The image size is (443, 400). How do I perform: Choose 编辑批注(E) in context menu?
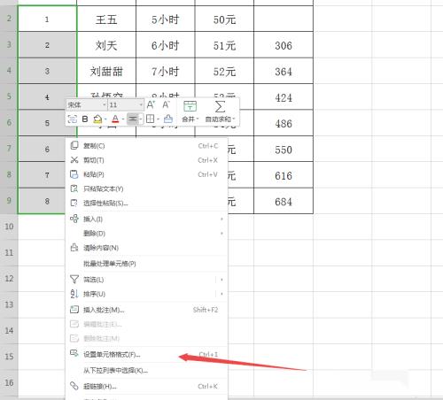[x=146, y=324]
